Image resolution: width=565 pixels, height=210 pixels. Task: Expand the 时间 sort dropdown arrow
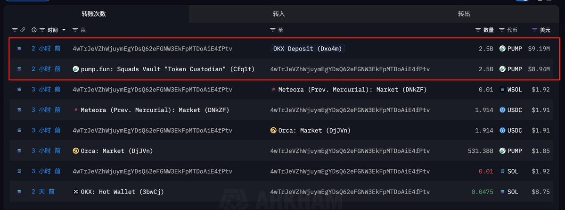point(64,30)
